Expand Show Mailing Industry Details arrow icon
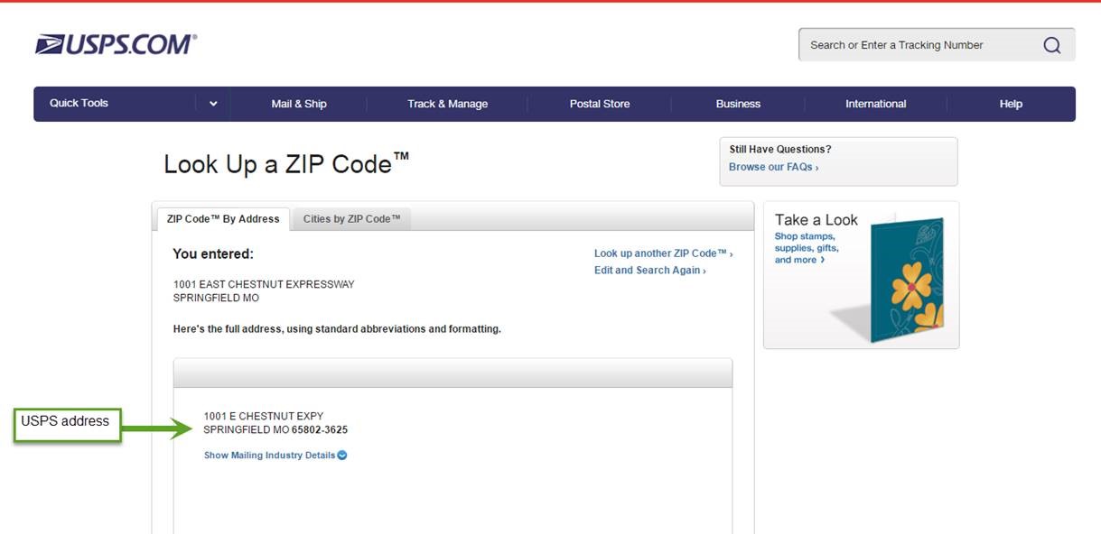This screenshot has height=534, width=1101. (x=342, y=456)
